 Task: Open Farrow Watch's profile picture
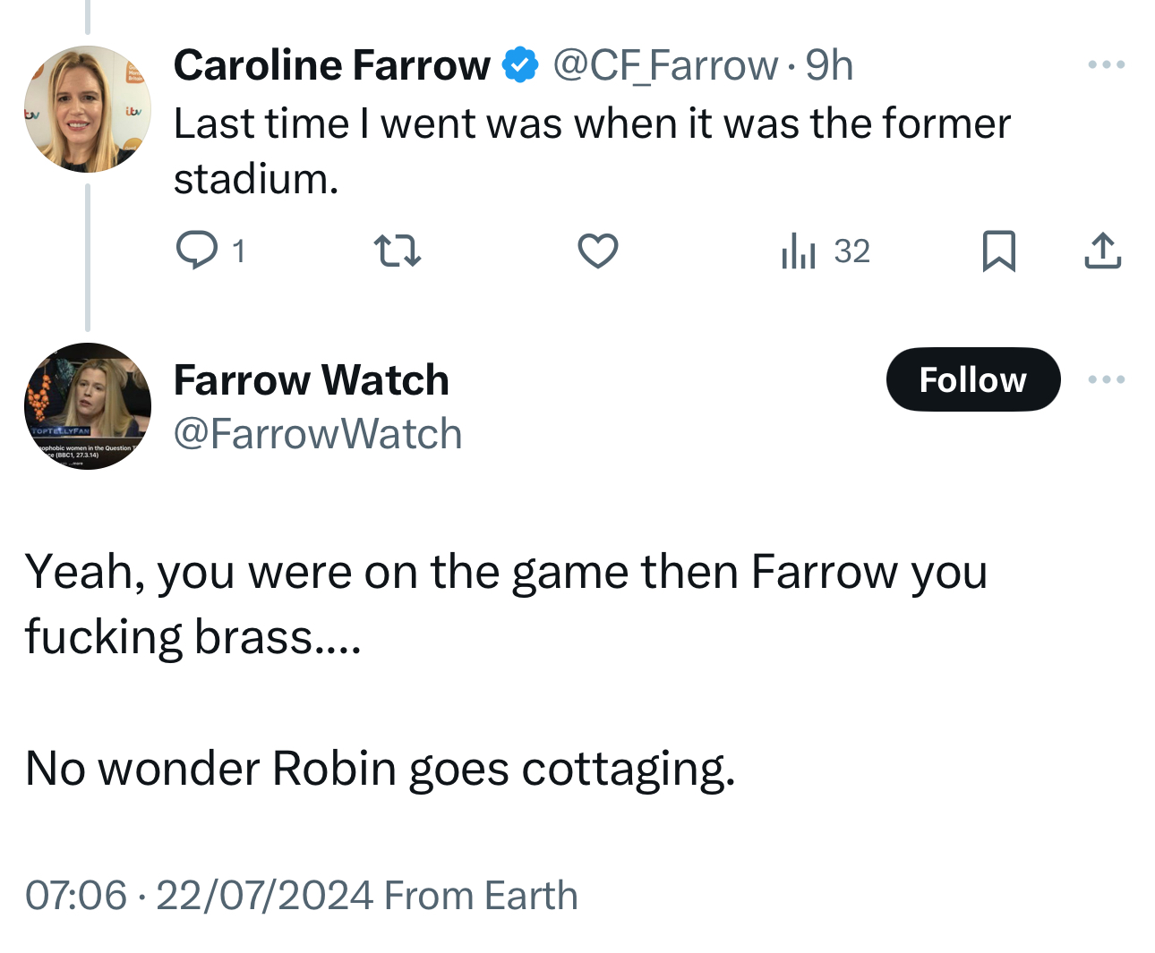[x=88, y=406]
